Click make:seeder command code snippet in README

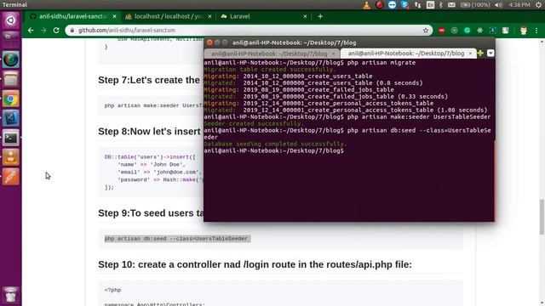(153, 105)
